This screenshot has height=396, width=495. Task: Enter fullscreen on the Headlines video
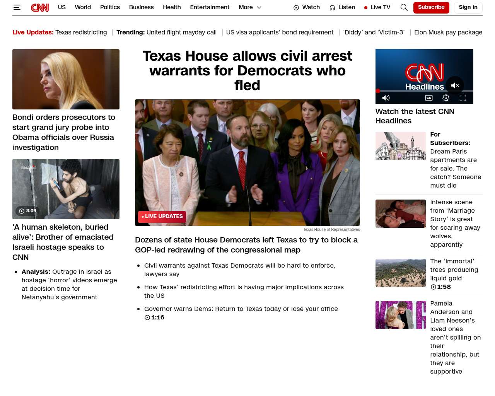463,98
